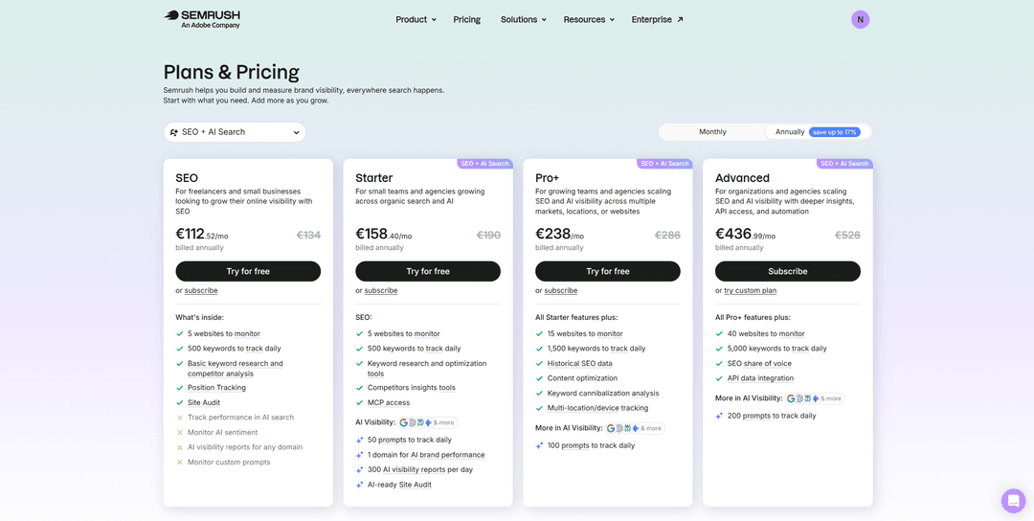Open the user avatar N menu
1034x521 pixels.
860,19
